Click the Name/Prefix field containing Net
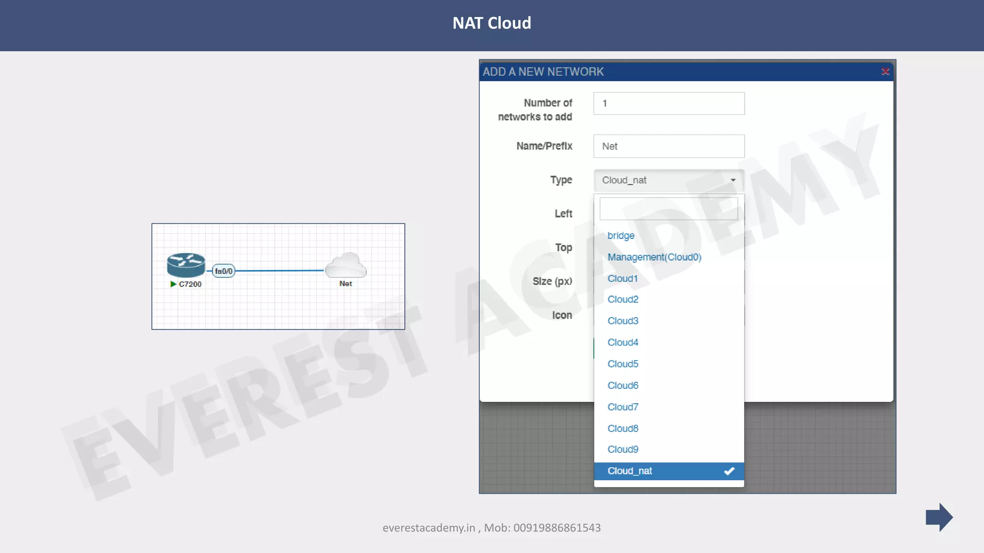 tap(668, 146)
